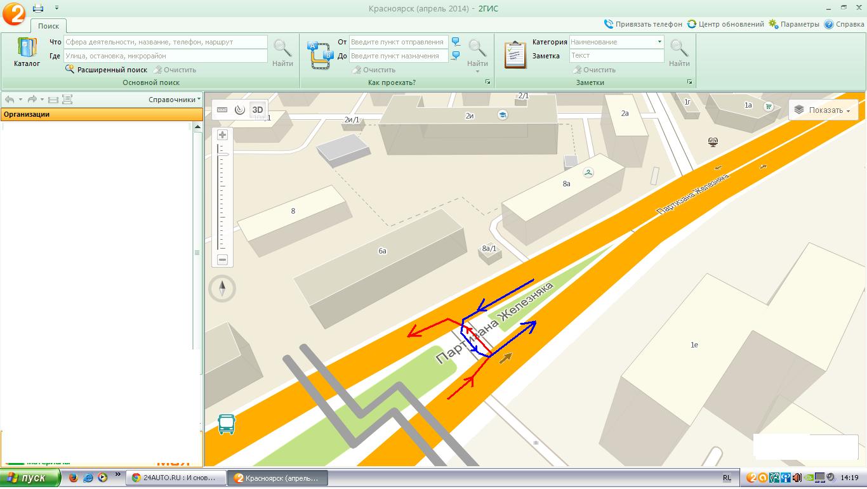Image resolution: width=867 pixels, height=489 pixels.
Task: Click the back navigation arrow in sidebar
Action: point(10,100)
